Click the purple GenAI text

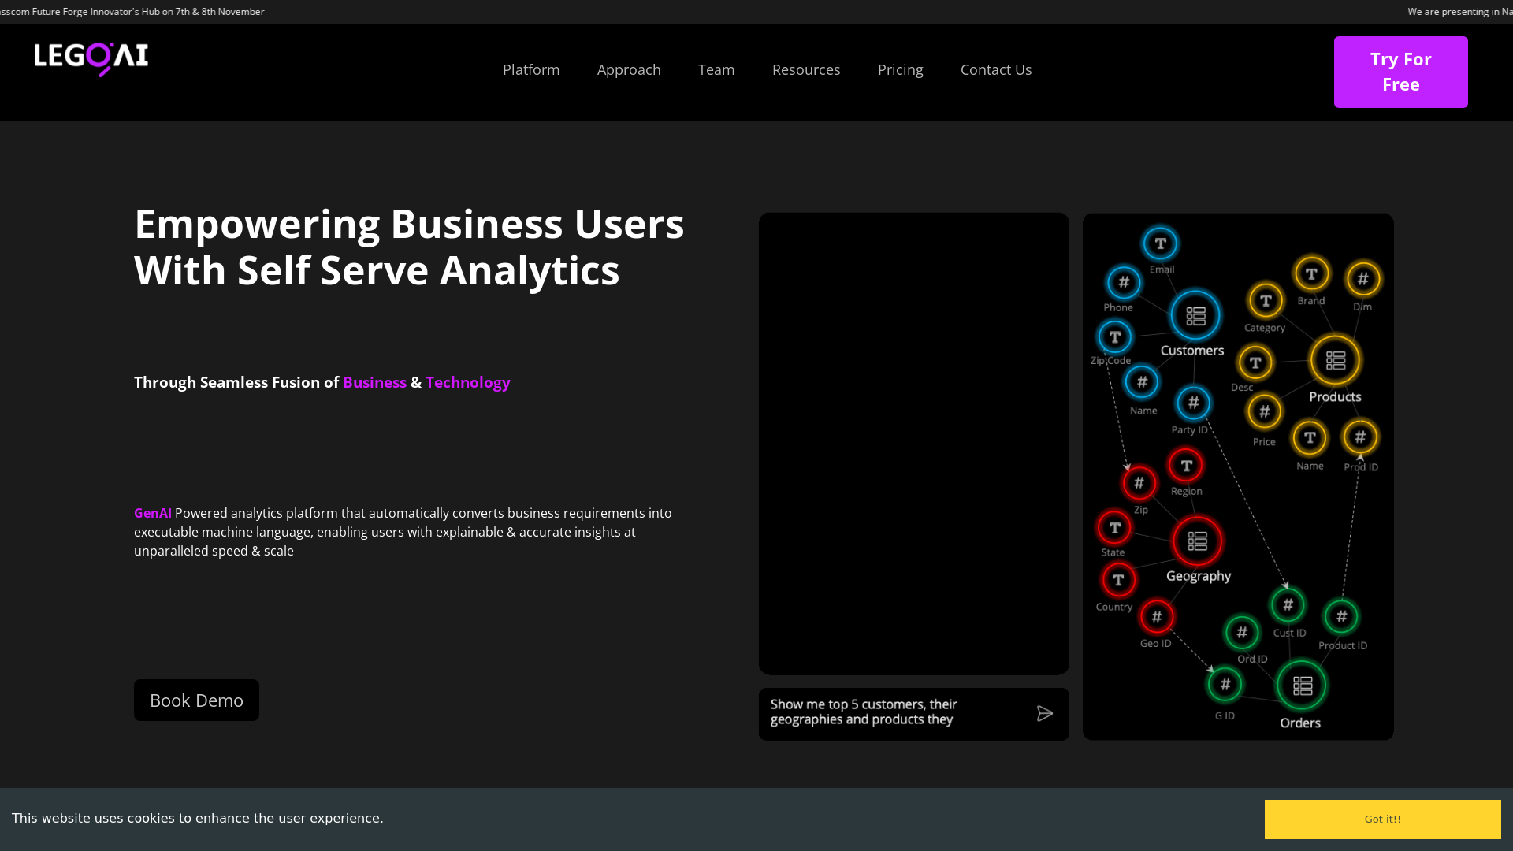click(153, 513)
